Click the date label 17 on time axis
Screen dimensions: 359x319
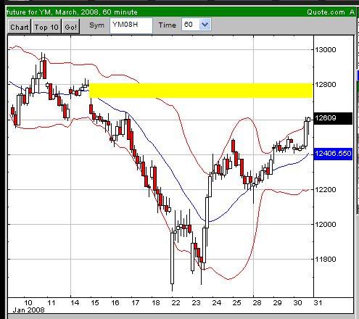tap(136, 302)
